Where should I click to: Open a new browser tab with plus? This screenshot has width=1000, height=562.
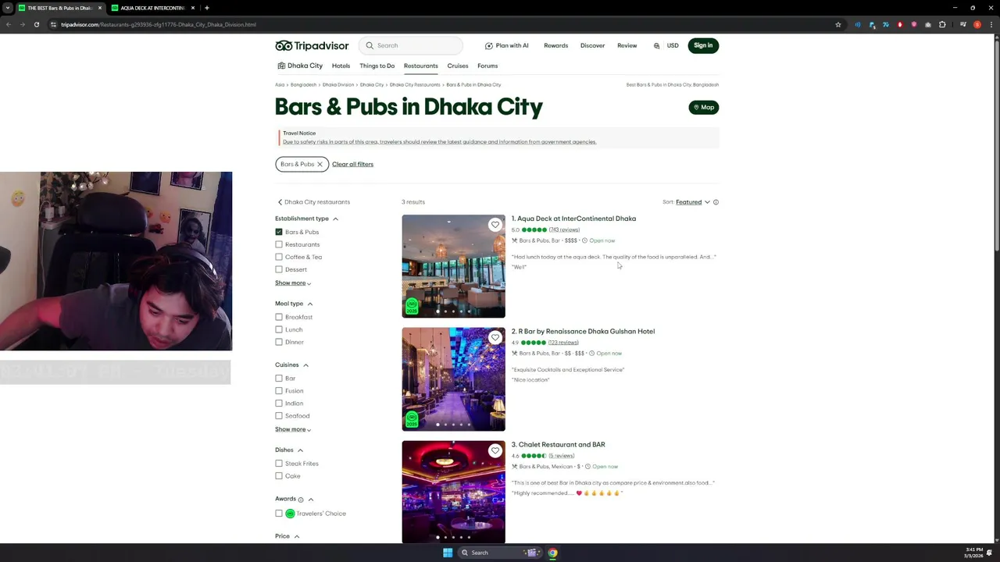pyautogui.click(x=206, y=8)
